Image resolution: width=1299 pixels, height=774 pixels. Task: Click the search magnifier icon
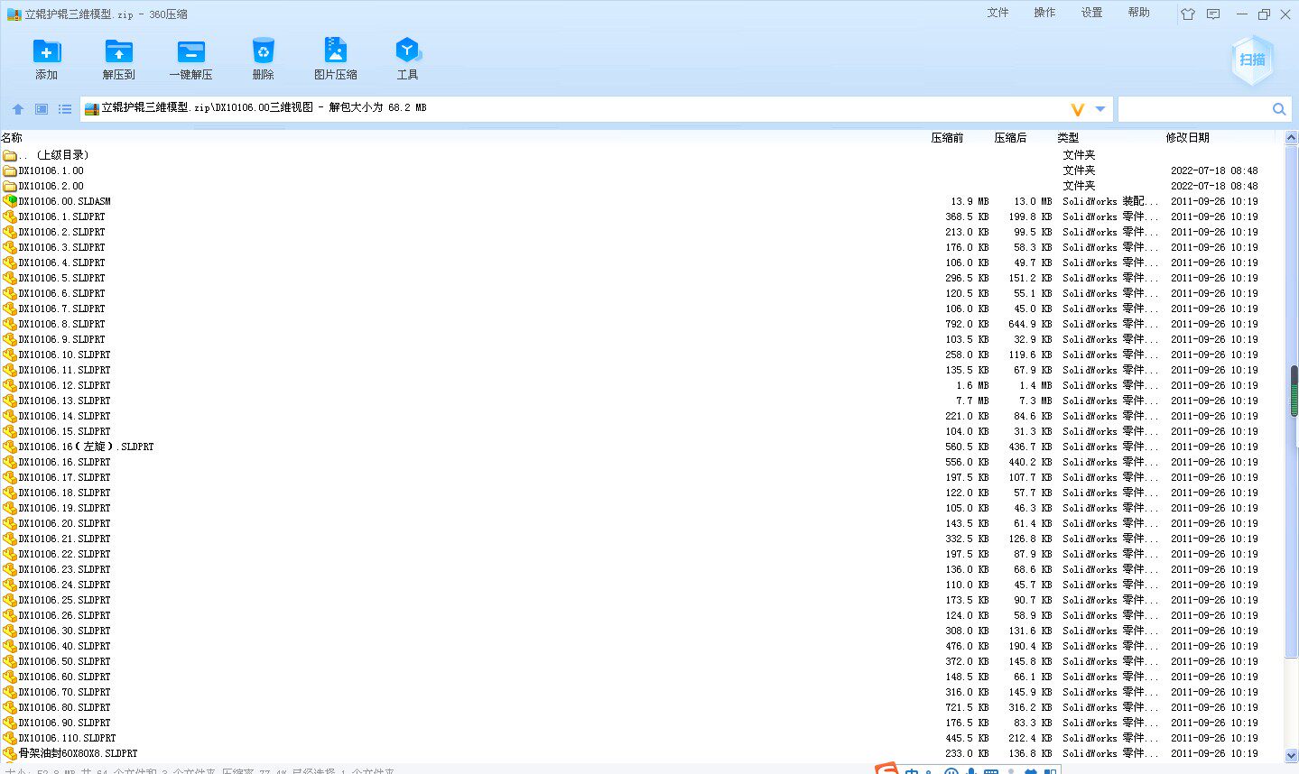pos(1278,109)
